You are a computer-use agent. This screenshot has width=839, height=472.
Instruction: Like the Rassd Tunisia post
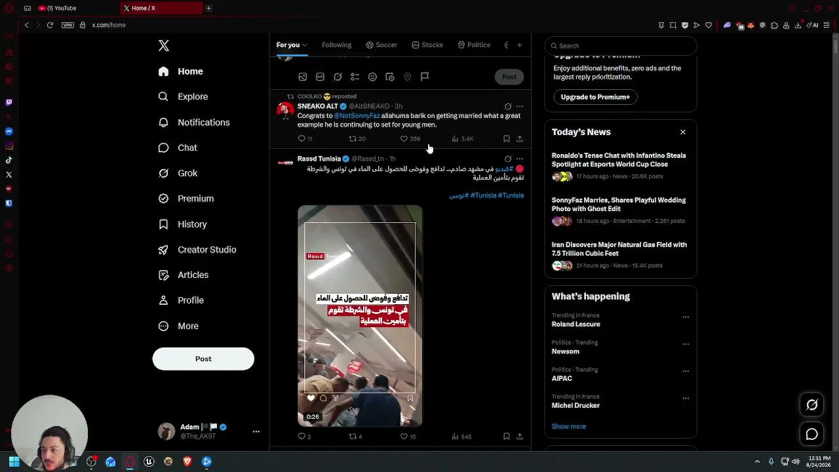point(408,437)
